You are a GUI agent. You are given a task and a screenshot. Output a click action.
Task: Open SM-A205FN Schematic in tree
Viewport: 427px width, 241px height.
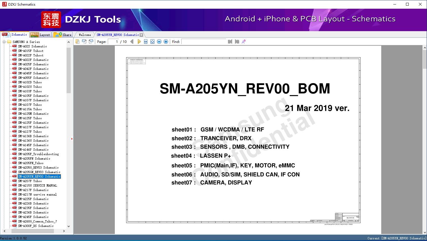(34, 159)
